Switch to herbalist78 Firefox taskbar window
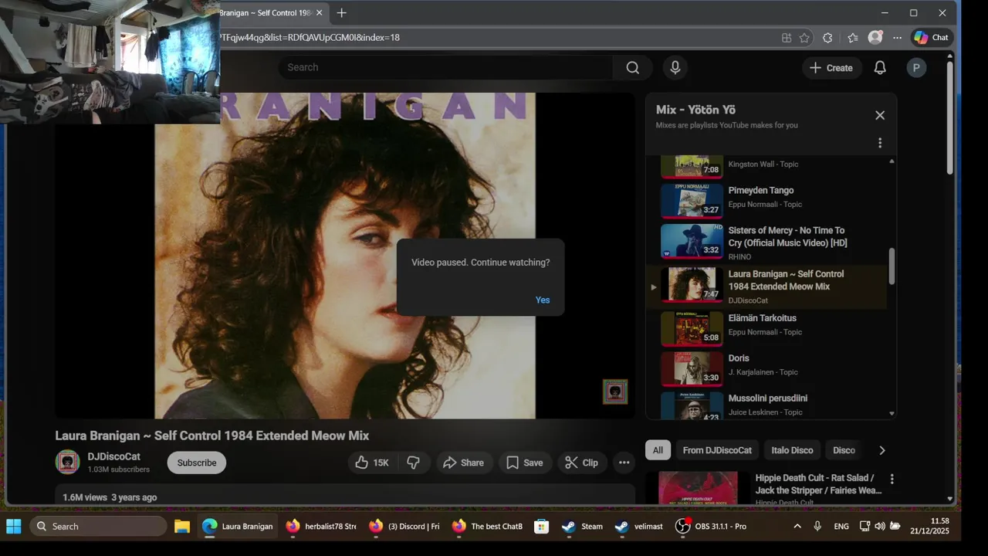This screenshot has width=988, height=556. pos(321,527)
